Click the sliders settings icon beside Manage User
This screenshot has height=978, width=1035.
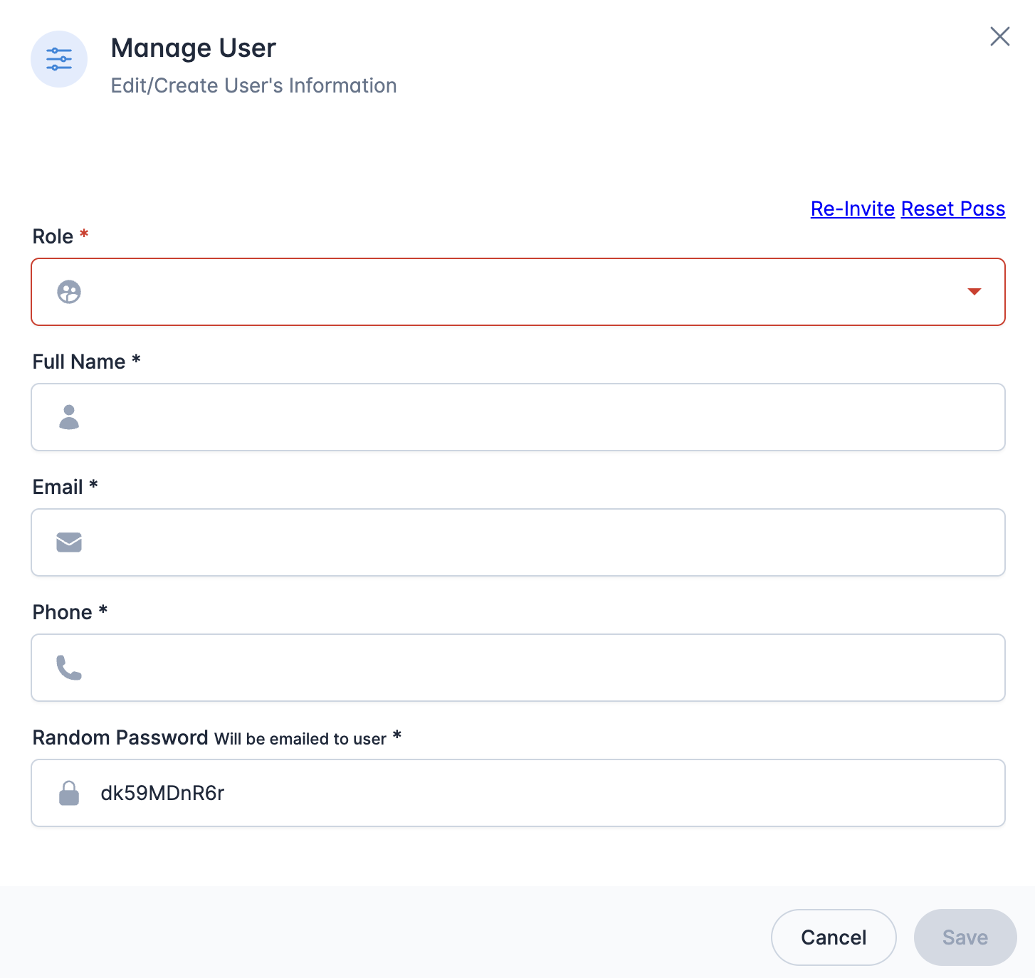pos(59,59)
